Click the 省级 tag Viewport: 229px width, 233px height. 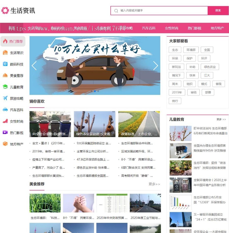[x=219, y=84]
